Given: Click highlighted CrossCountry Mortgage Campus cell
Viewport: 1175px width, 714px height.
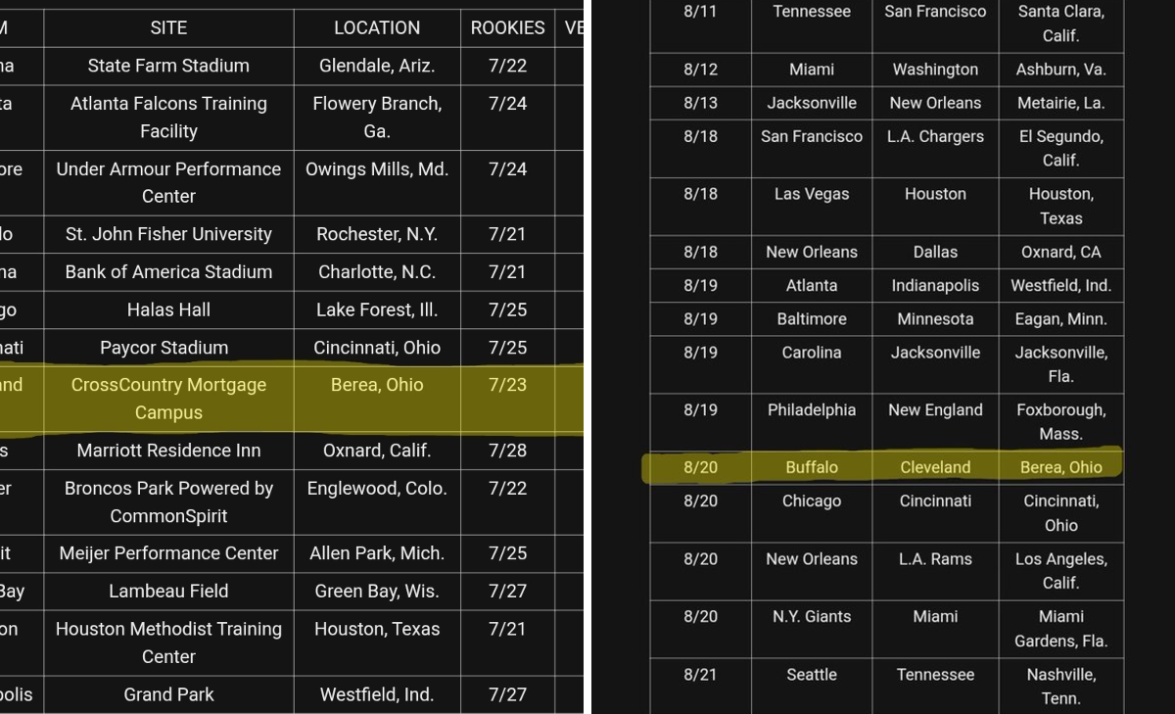Looking at the screenshot, I should [x=168, y=399].
